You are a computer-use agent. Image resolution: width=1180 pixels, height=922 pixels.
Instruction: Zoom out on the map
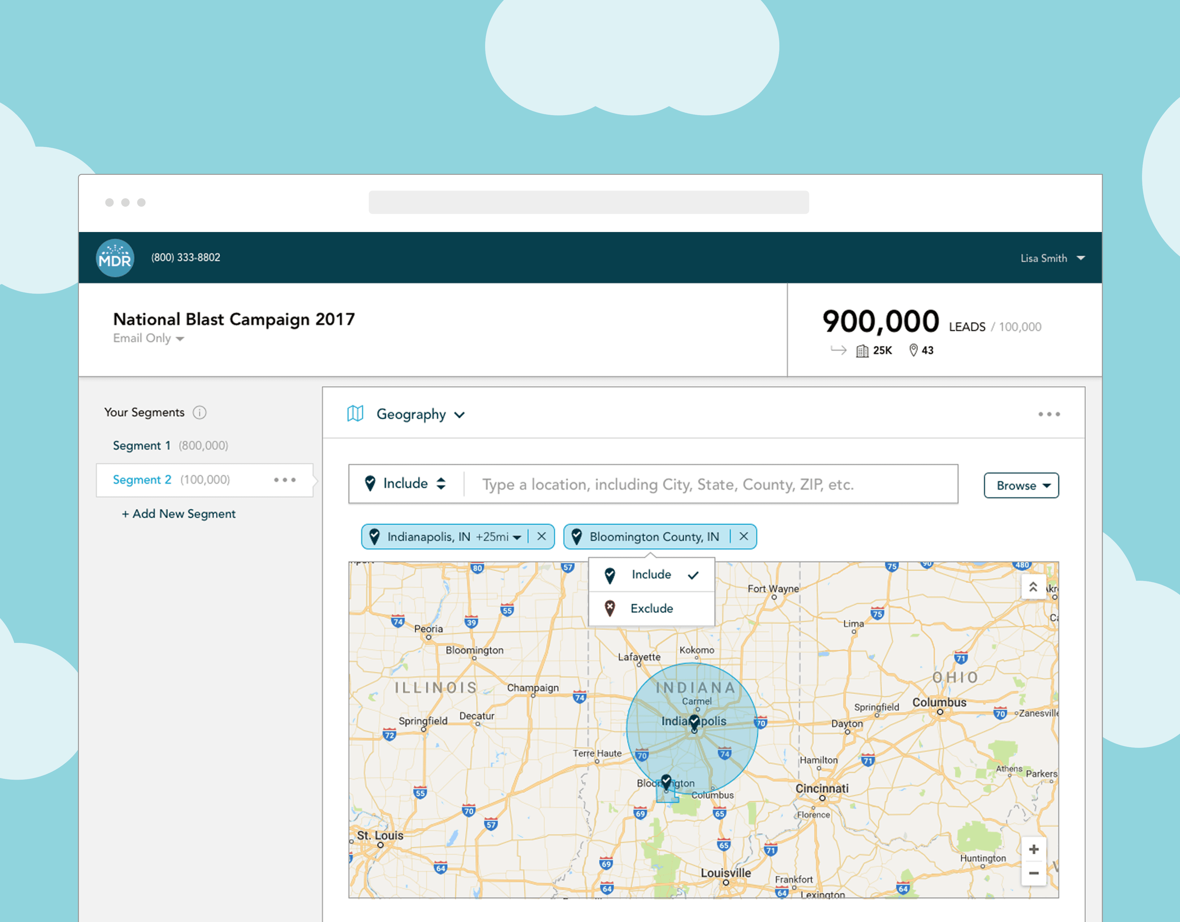click(x=1034, y=873)
